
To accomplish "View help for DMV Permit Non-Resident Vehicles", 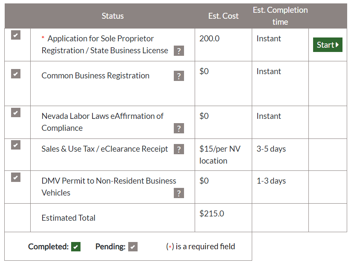I will [x=178, y=193].
